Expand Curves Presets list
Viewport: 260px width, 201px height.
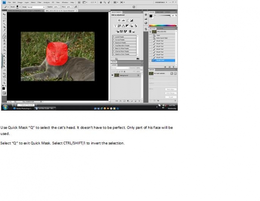114,40
